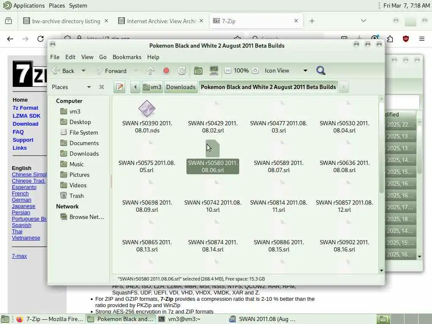Open the Firefox hamburger menu
432x324 pixels.
point(422,39)
